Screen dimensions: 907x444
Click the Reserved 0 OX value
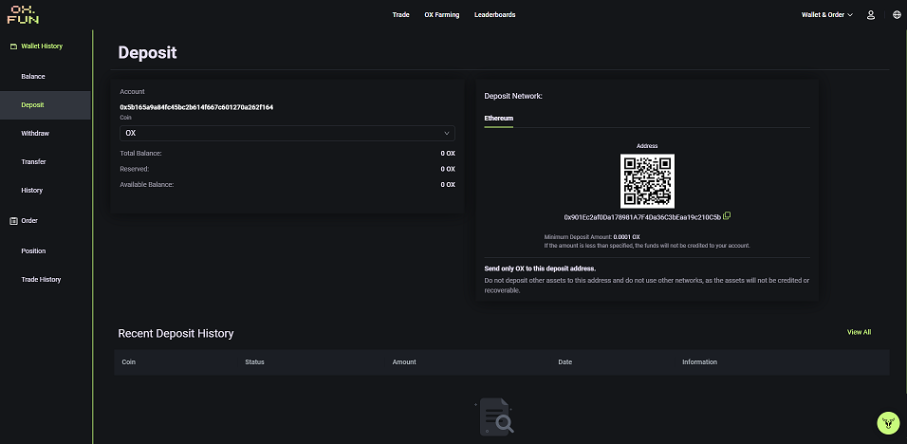448,170
